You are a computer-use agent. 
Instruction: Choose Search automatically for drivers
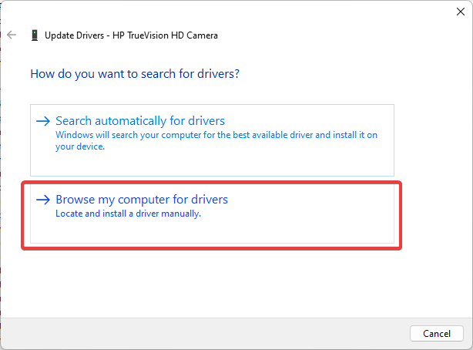click(x=140, y=121)
